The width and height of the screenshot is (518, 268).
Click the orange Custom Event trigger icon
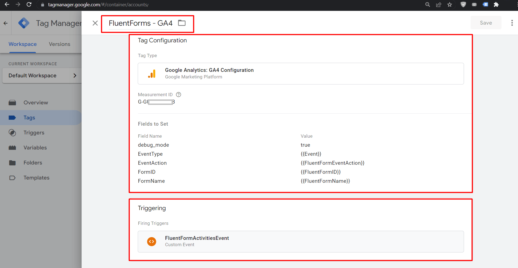pyautogui.click(x=152, y=242)
